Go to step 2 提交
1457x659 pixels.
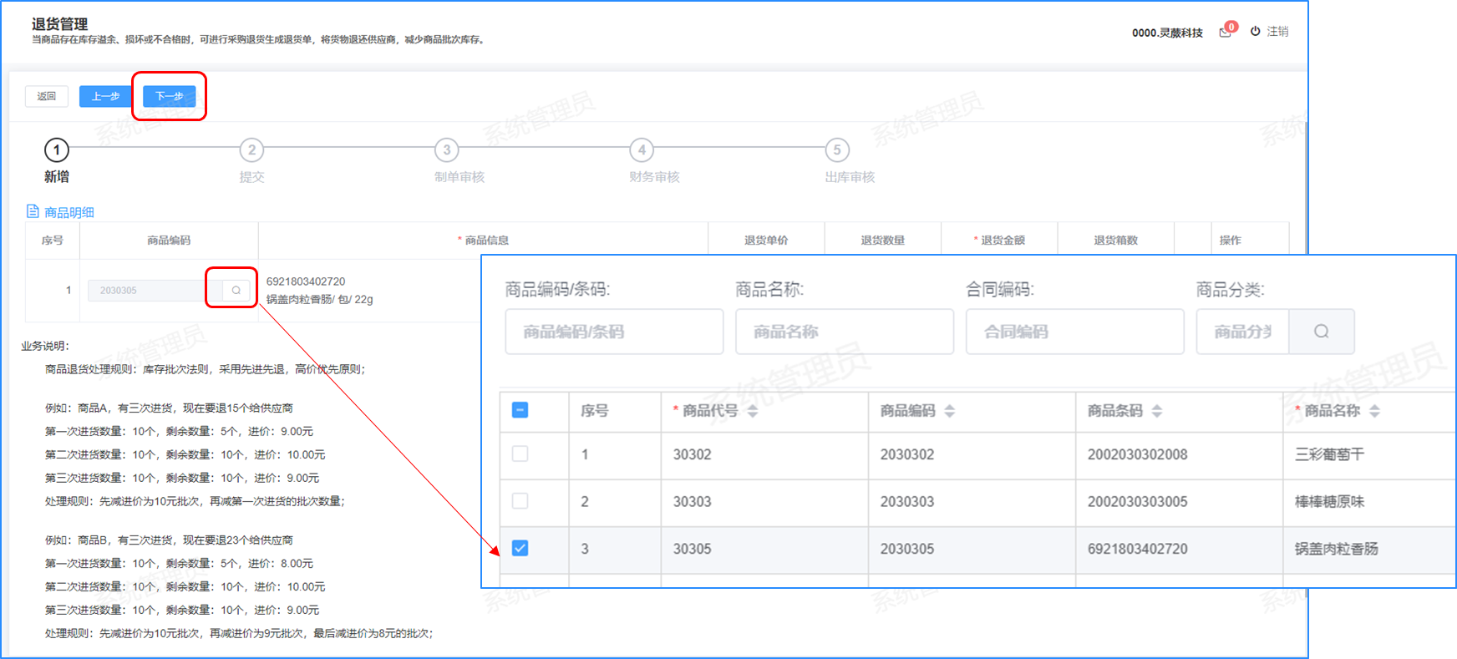click(x=251, y=150)
